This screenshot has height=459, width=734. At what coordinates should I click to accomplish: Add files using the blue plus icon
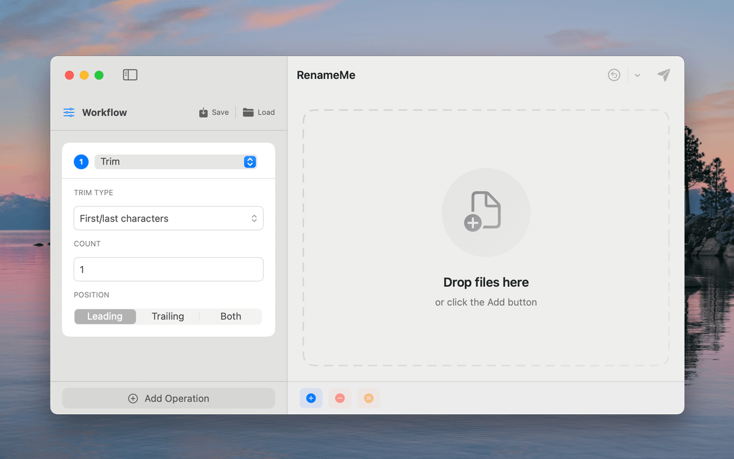click(x=311, y=398)
